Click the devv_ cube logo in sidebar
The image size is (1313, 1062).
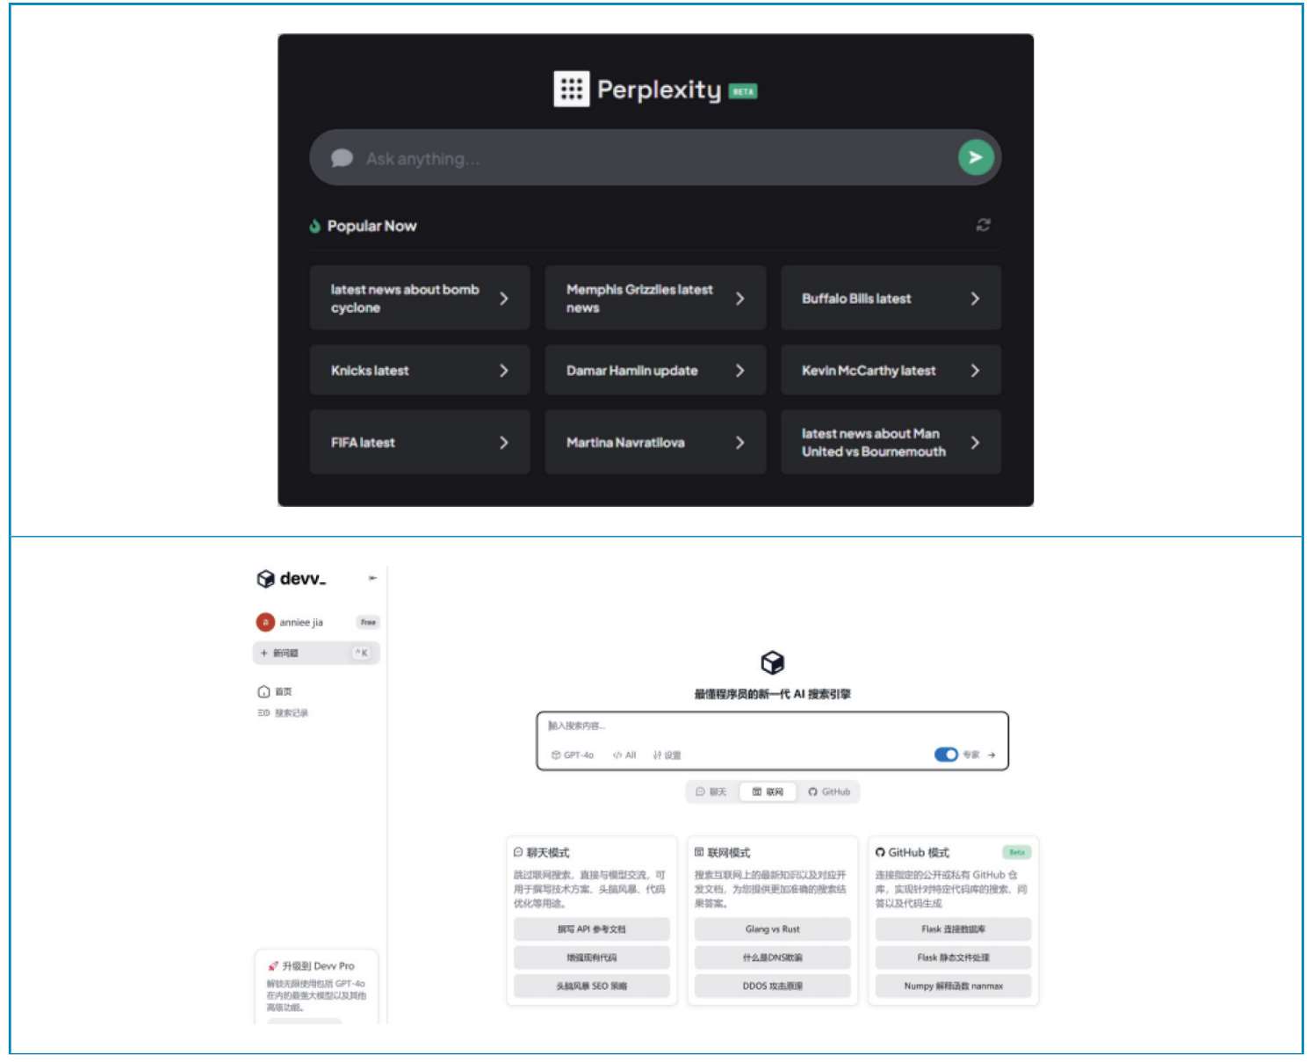(265, 579)
